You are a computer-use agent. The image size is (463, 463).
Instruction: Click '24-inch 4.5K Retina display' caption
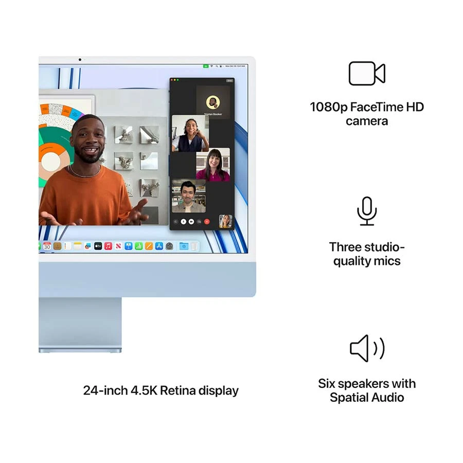click(x=161, y=390)
